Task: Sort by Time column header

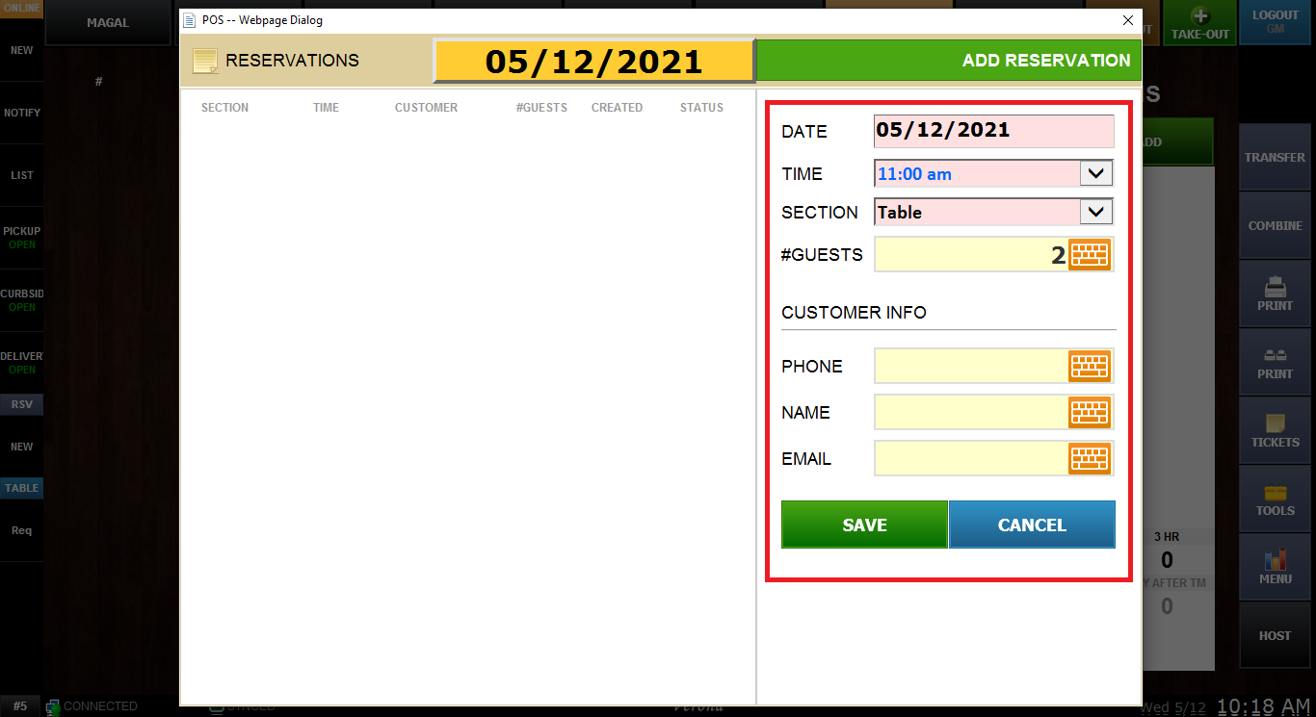Action: coord(326,108)
